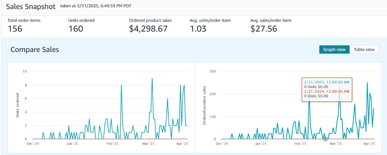Click the Avg. units/order item value 1.03
The height and width of the screenshot is (155, 387).
[198, 29]
